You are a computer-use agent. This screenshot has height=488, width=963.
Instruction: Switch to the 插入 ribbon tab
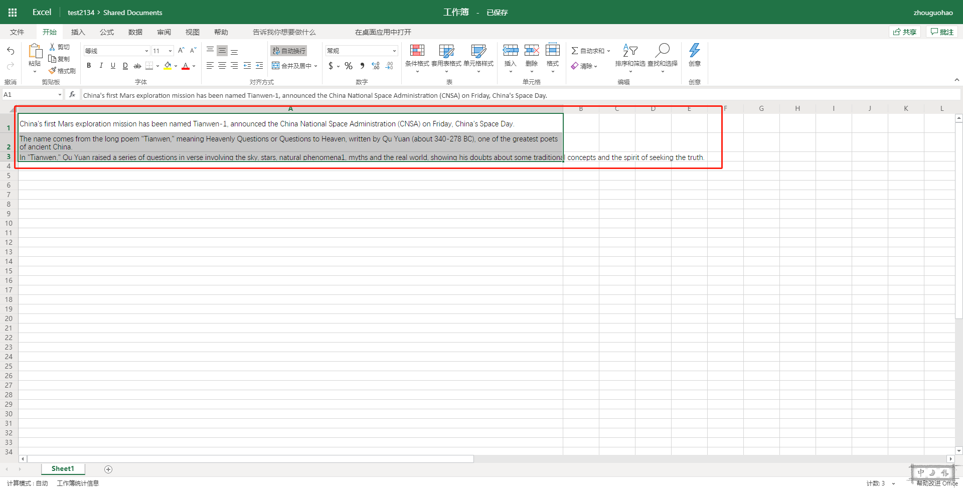78,32
